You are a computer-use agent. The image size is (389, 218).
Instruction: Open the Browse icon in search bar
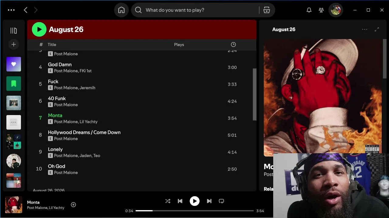tap(267, 10)
